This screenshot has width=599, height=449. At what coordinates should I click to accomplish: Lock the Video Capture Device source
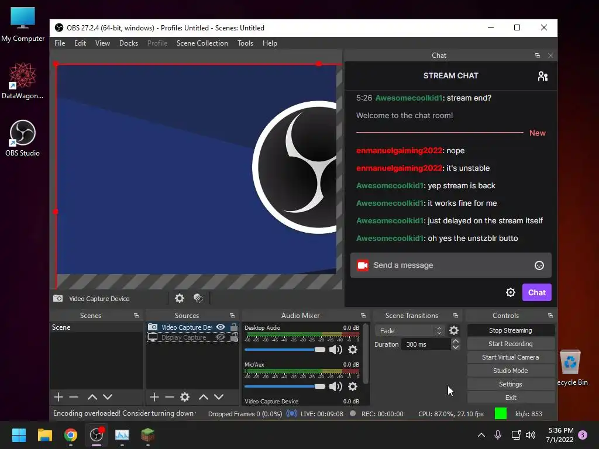click(234, 327)
